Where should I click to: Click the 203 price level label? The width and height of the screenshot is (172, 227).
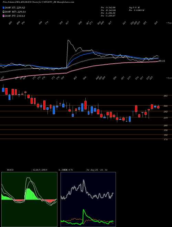(x=165, y=126)
